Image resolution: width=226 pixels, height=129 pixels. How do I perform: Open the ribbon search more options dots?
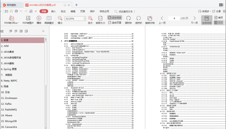[135, 12]
